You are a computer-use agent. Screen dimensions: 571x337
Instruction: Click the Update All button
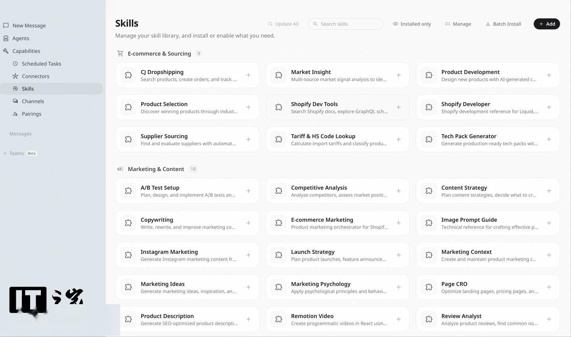(x=283, y=24)
